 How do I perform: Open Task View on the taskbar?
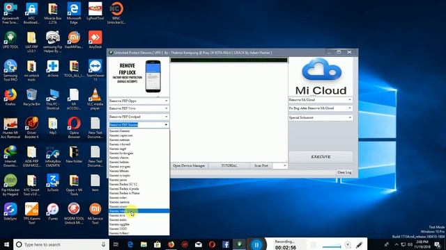click(116, 244)
